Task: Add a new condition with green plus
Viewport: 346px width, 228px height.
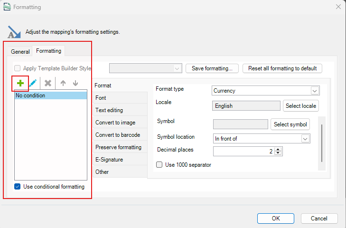Action: 20,83
